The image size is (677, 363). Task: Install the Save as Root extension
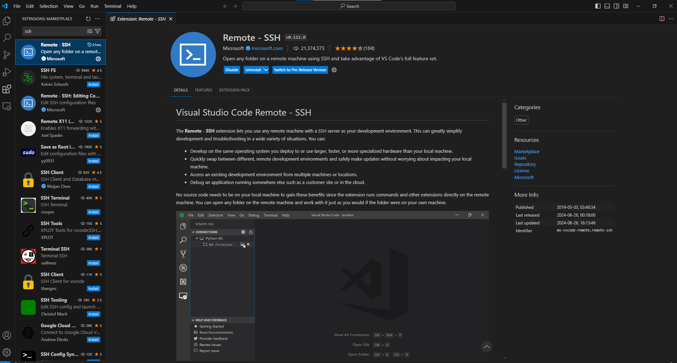[x=94, y=161]
